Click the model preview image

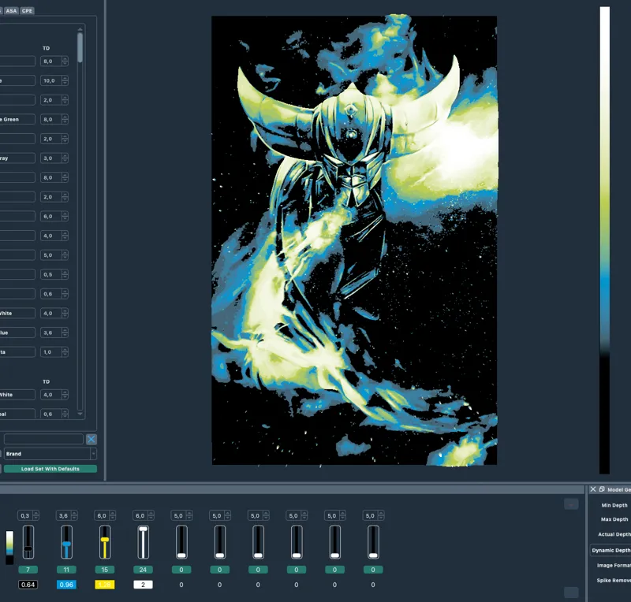[x=354, y=240]
